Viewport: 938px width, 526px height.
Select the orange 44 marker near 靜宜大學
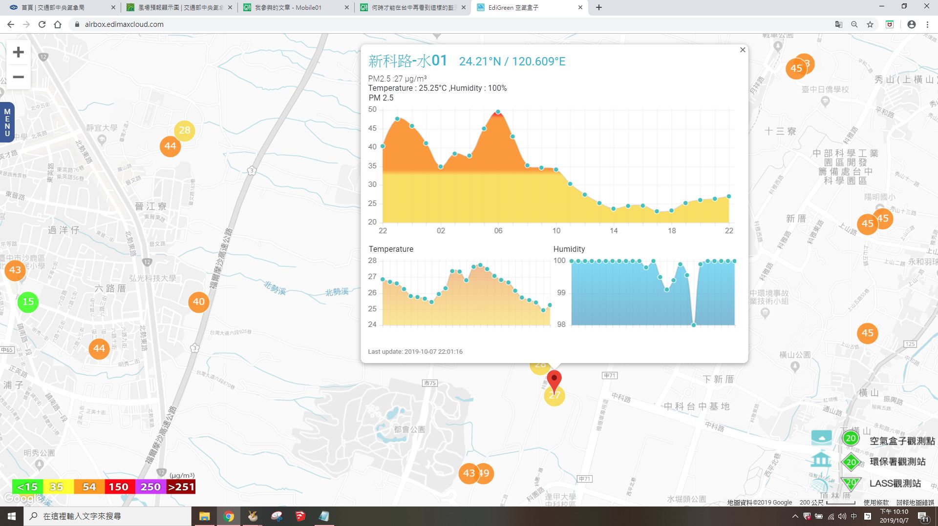[x=170, y=146]
